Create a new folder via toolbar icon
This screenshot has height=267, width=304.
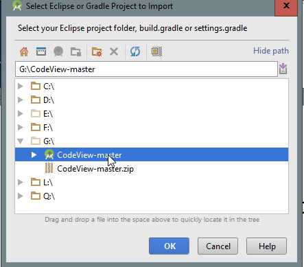tap(97, 51)
